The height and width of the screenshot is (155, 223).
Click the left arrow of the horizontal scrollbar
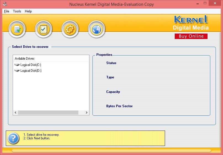15,112
